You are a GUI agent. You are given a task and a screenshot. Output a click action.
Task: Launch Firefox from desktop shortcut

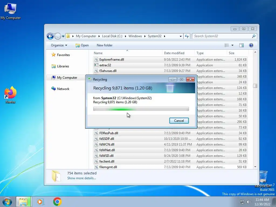(11, 95)
